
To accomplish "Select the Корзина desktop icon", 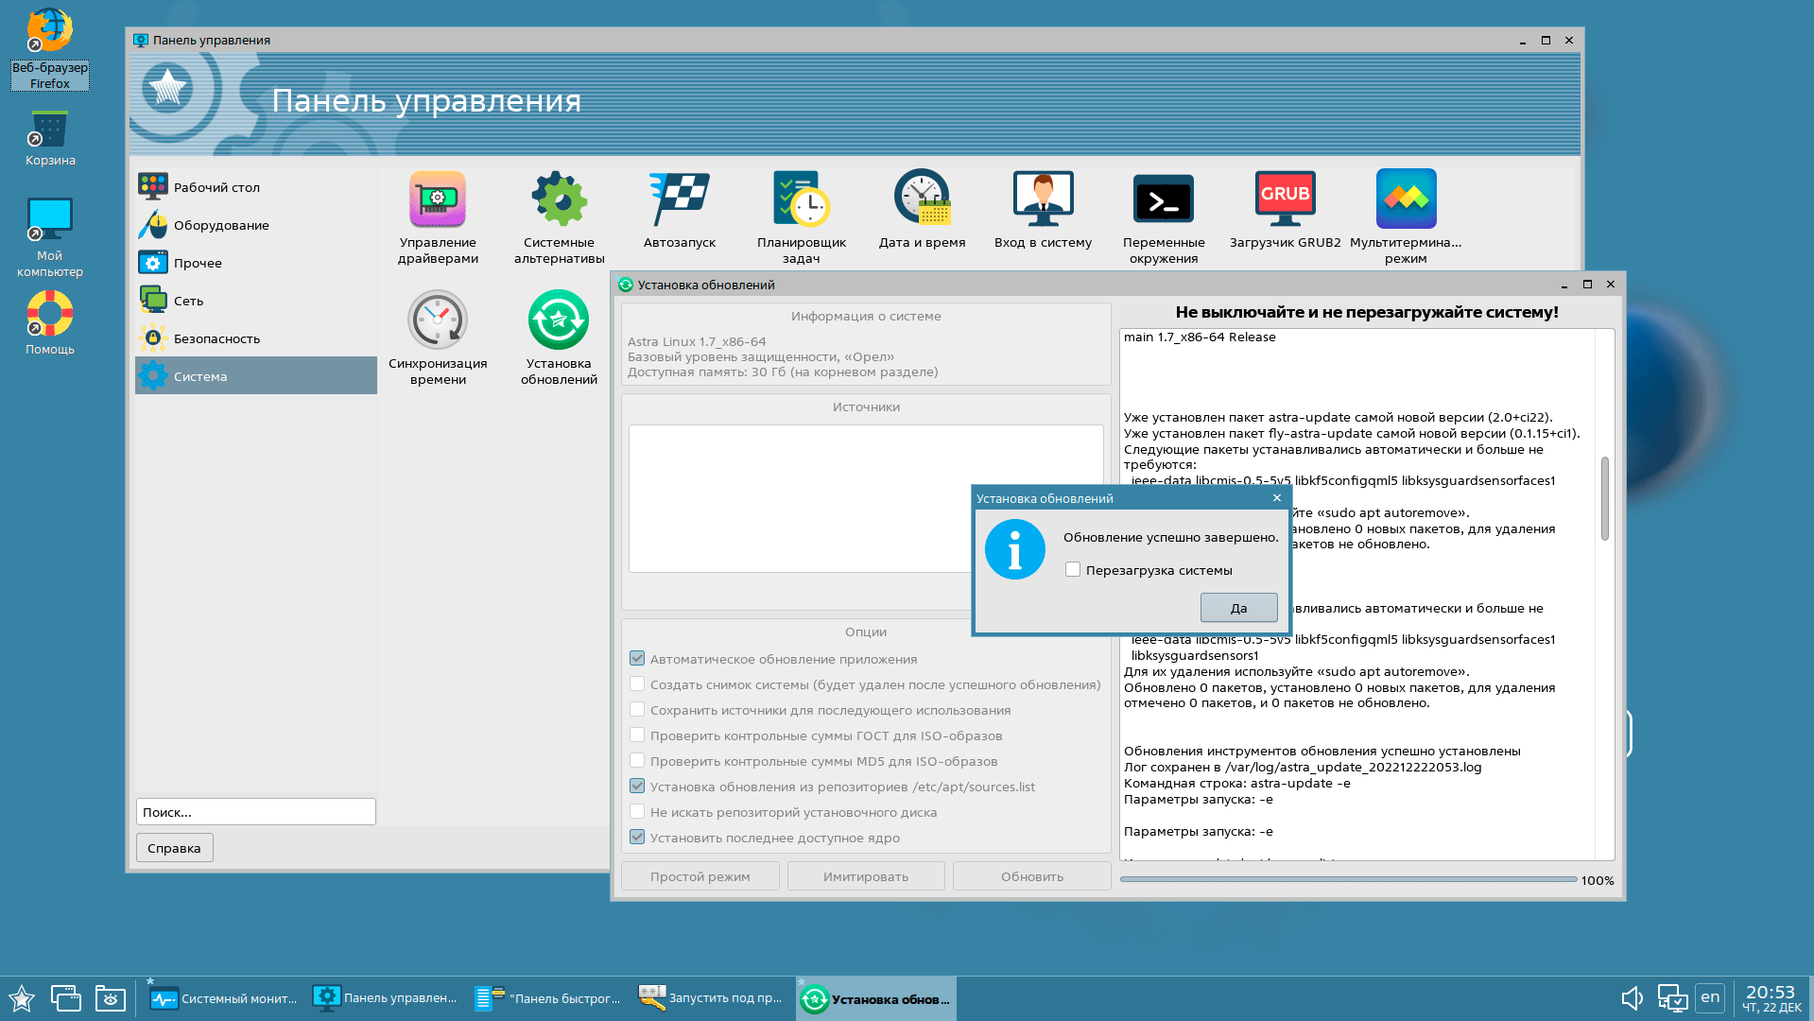I will coord(50,139).
